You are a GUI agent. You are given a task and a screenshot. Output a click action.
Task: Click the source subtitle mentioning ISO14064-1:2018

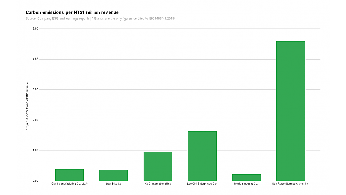[100, 19]
